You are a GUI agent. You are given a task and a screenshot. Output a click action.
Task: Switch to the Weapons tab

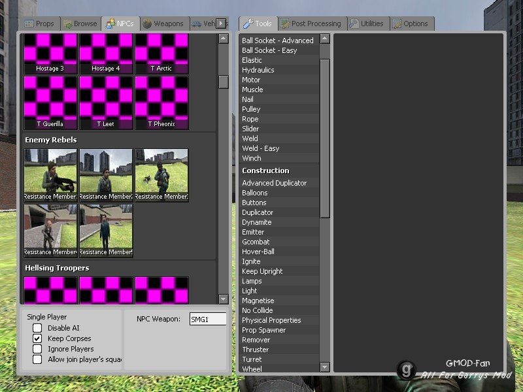click(x=164, y=24)
